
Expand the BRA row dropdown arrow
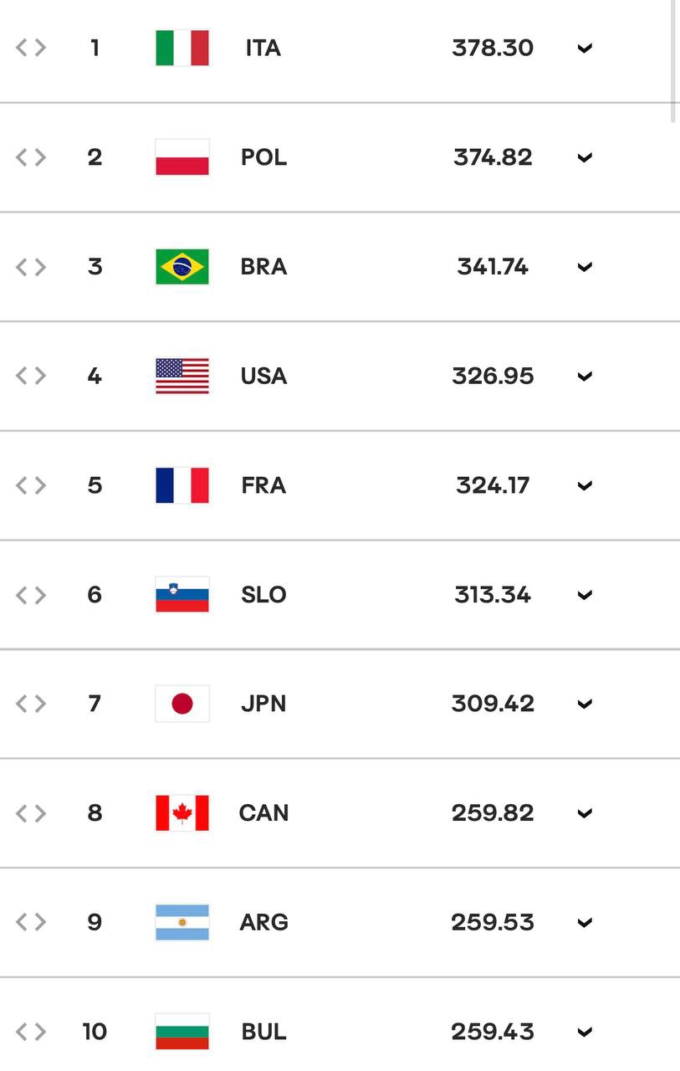(x=585, y=267)
